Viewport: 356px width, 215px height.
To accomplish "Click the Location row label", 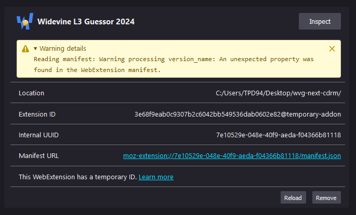I will coord(31,93).
